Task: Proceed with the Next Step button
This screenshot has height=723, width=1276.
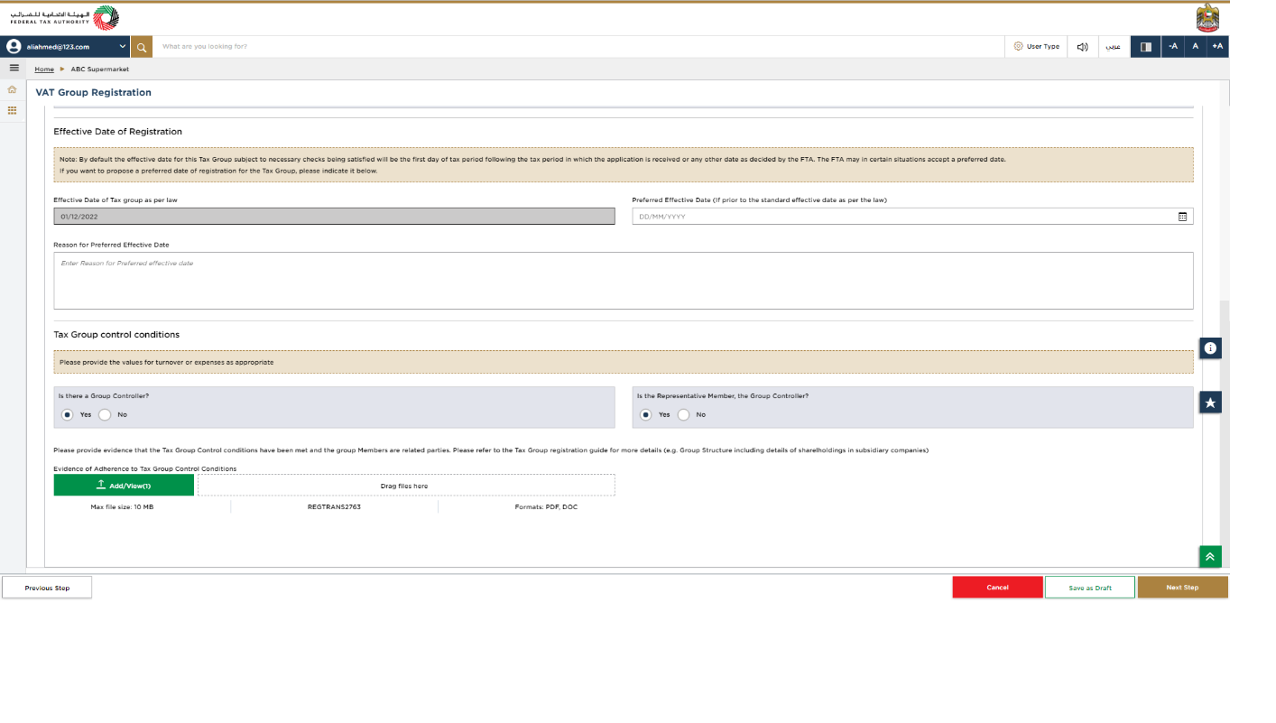Action: 1182,588
